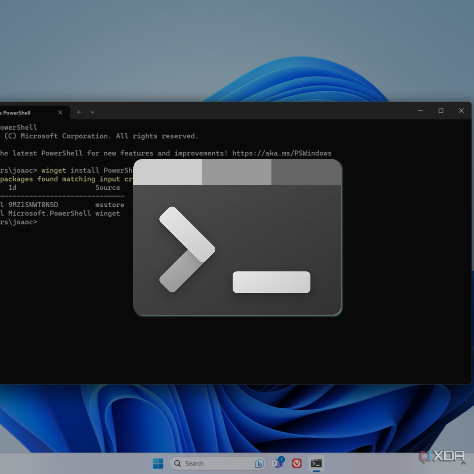
Task: Open a new terminal tab with plus button
Action: pyautogui.click(x=79, y=112)
